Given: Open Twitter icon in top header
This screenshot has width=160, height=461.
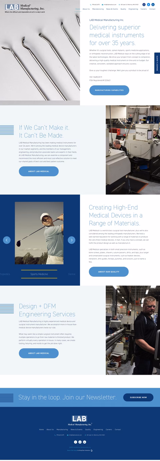Looking at the screenshot, I should (149, 5).
